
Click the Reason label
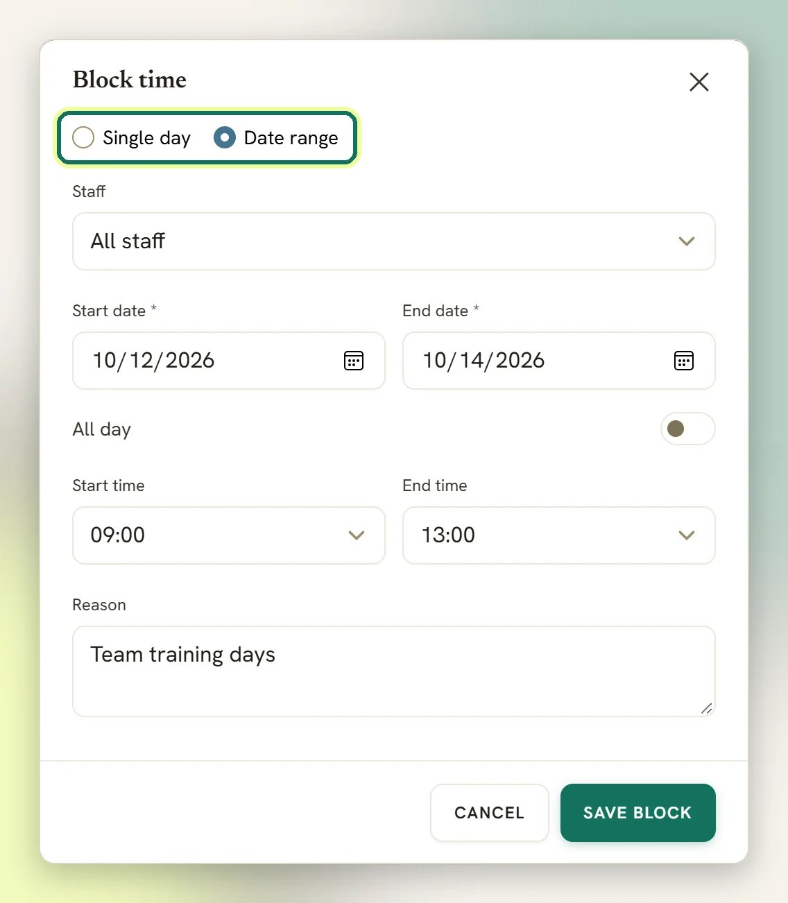pyautogui.click(x=99, y=605)
